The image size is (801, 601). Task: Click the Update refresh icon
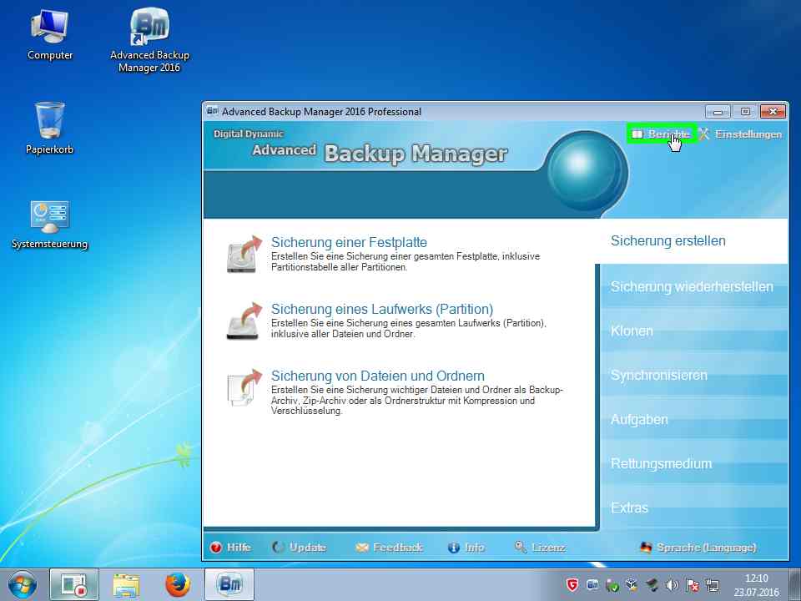(x=278, y=548)
